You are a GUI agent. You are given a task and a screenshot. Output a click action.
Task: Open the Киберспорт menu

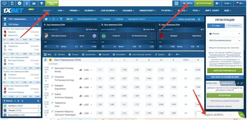pos(148,11)
